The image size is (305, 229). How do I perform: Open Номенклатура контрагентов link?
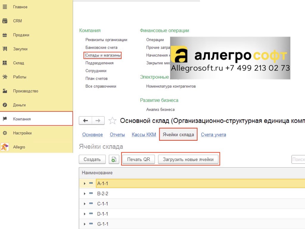tap(171, 86)
